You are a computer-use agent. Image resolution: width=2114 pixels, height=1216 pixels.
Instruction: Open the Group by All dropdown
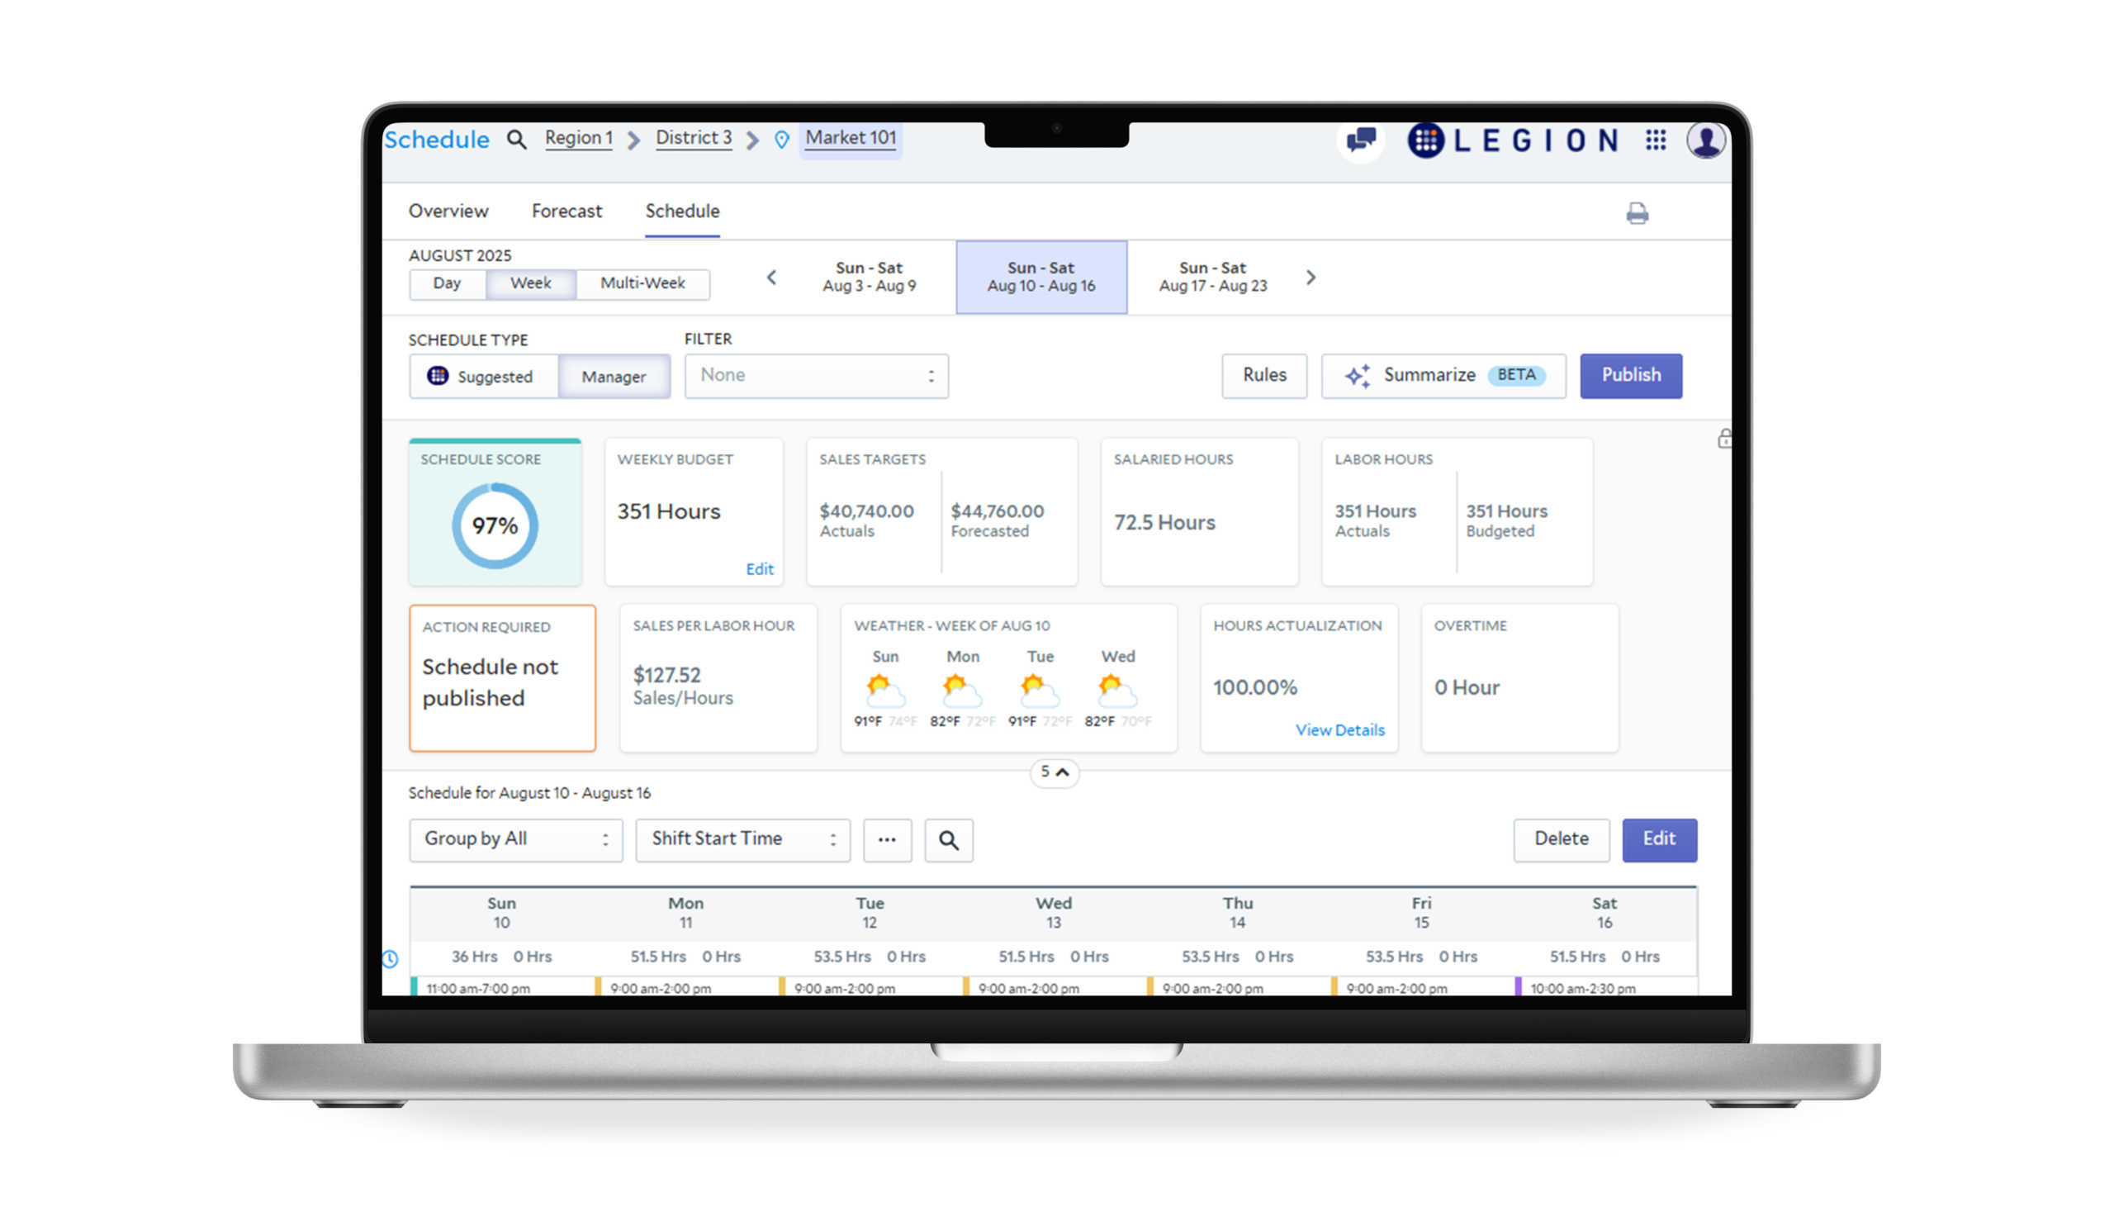[515, 839]
